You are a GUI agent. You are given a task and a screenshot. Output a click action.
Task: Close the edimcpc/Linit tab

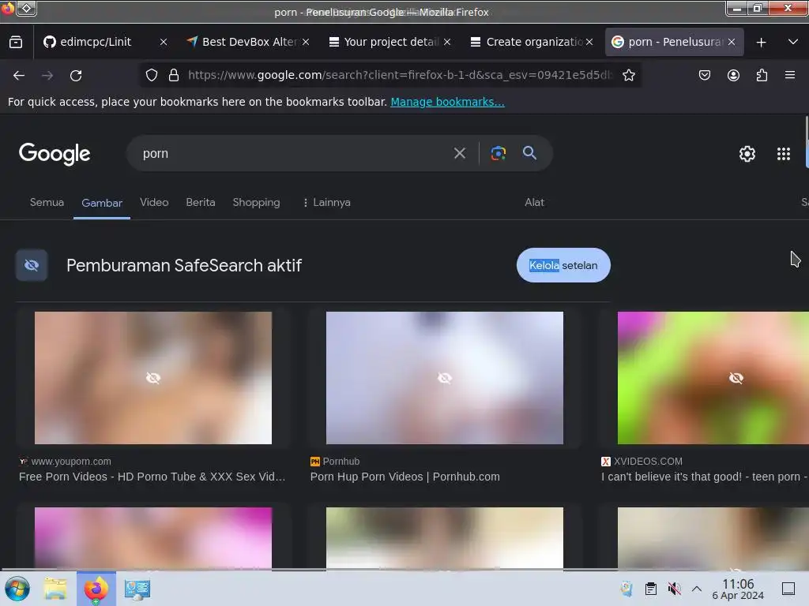click(164, 43)
